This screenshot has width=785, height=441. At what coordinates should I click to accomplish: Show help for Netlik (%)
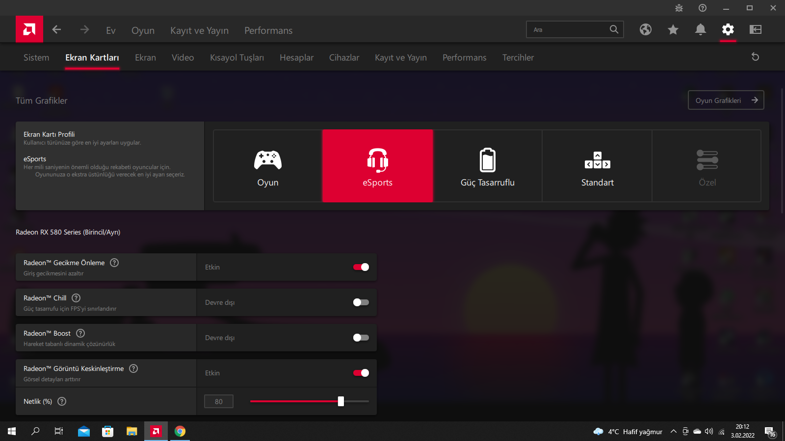(62, 401)
